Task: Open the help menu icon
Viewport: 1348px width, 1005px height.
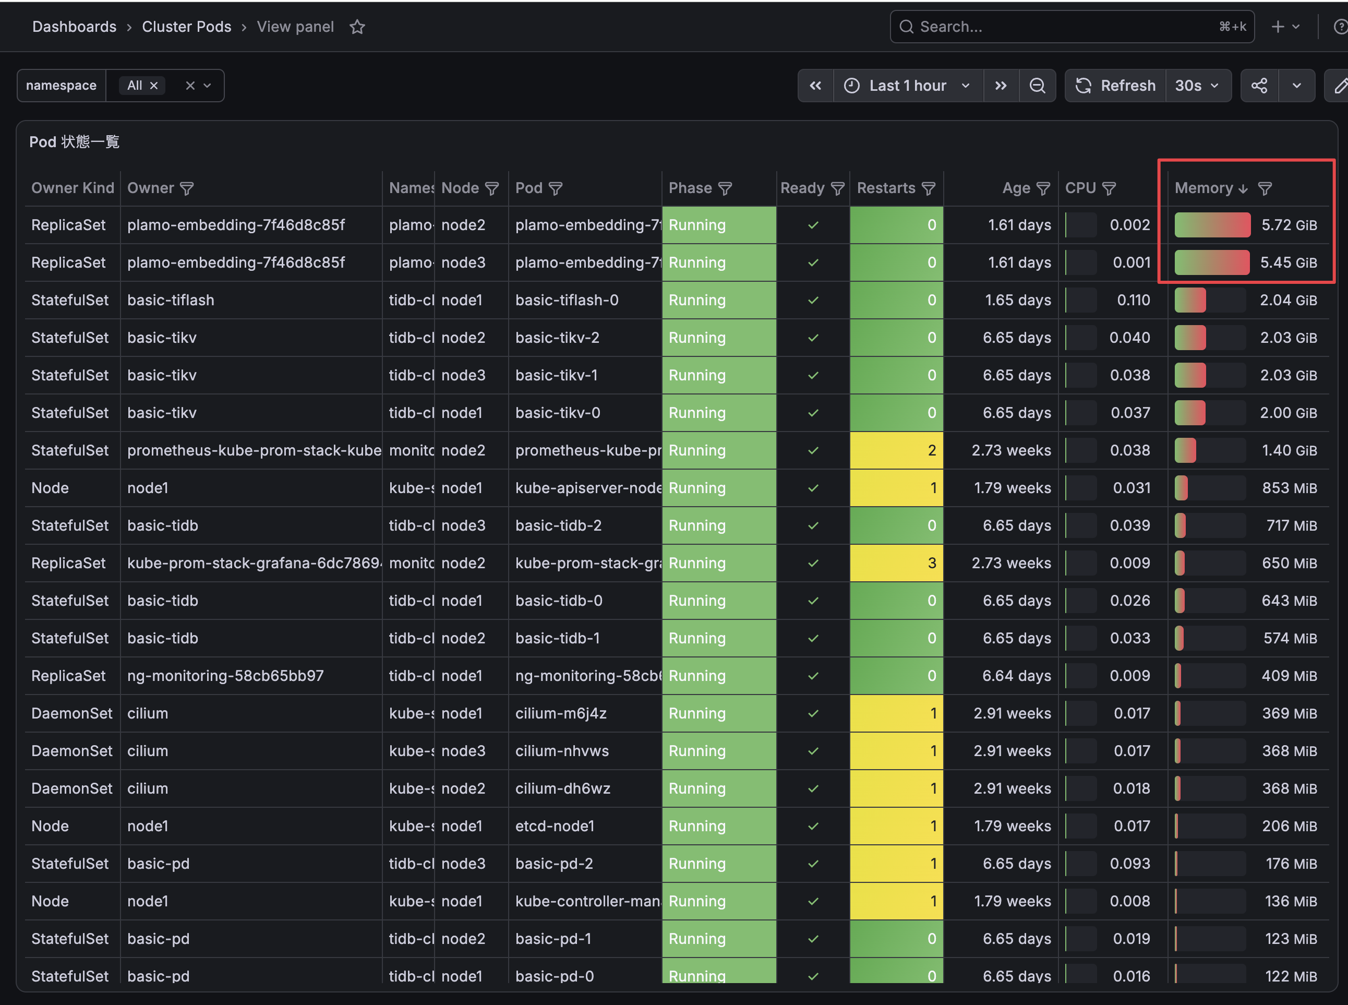Action: pyautogui.click(x=1340, y=27)
